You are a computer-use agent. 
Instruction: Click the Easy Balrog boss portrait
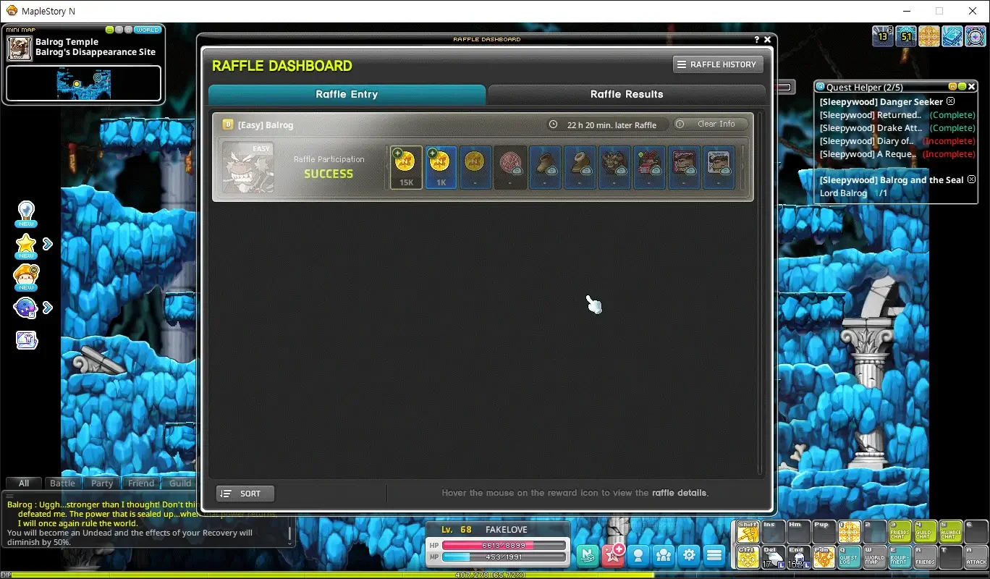point(248,167)
